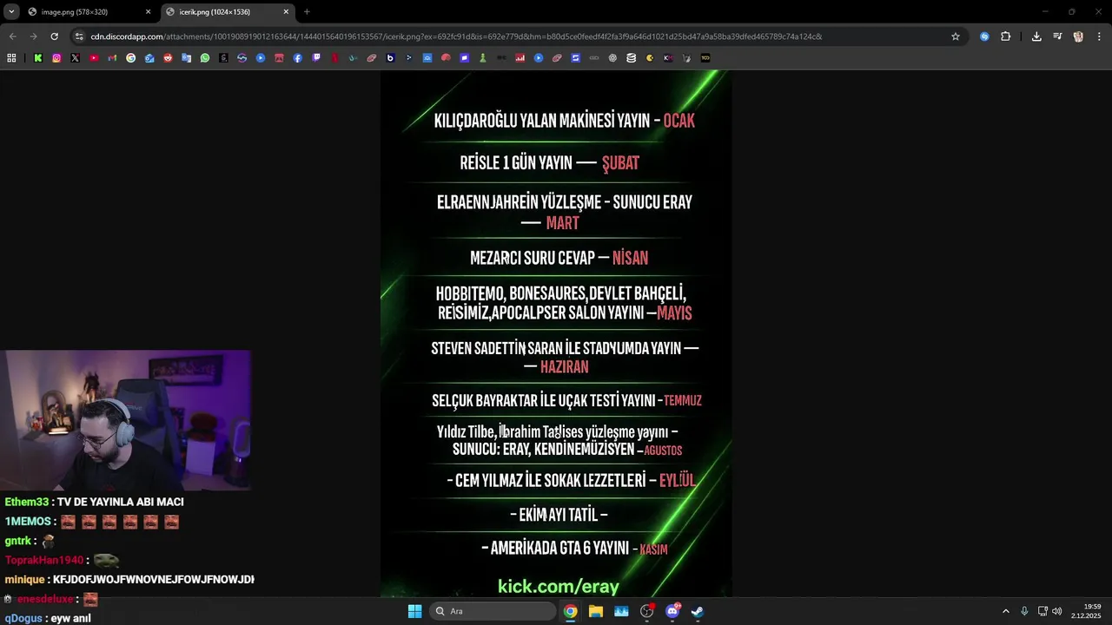Click 'EKİM AYI TATİL' line
This screenshot has width=1112, height=625.
(x=559, y=515)
